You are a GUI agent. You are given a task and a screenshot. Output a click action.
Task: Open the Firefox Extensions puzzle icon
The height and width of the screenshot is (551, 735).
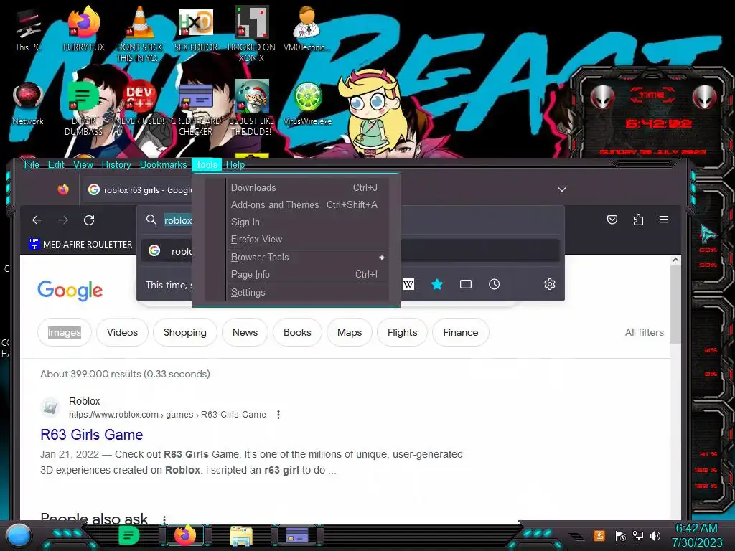[x=638, y=220]
